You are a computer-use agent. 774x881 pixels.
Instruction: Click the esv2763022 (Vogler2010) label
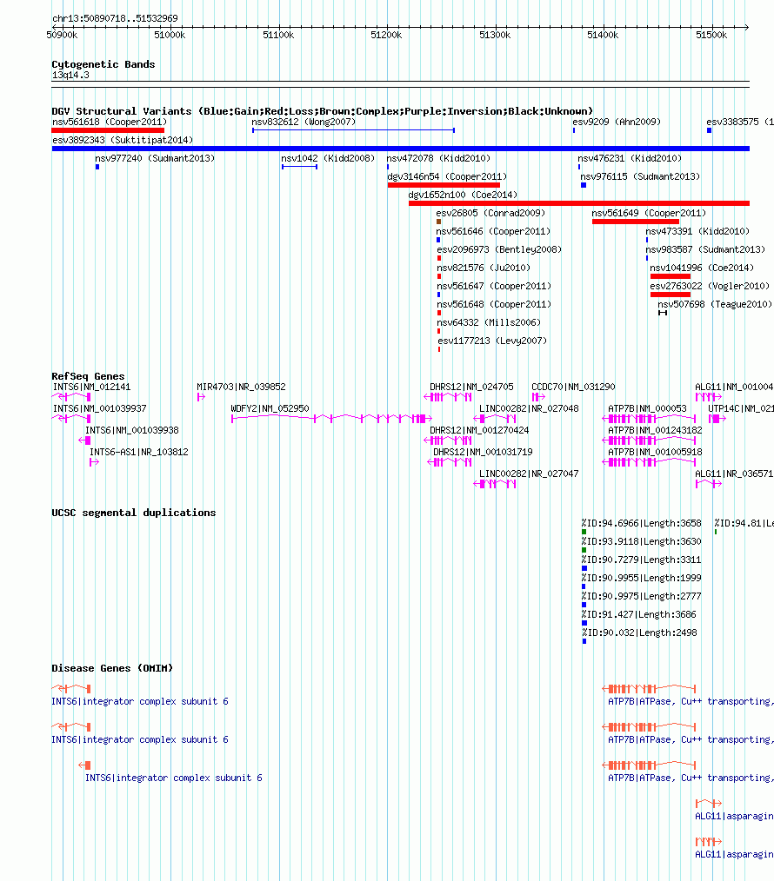pos(710,286)
